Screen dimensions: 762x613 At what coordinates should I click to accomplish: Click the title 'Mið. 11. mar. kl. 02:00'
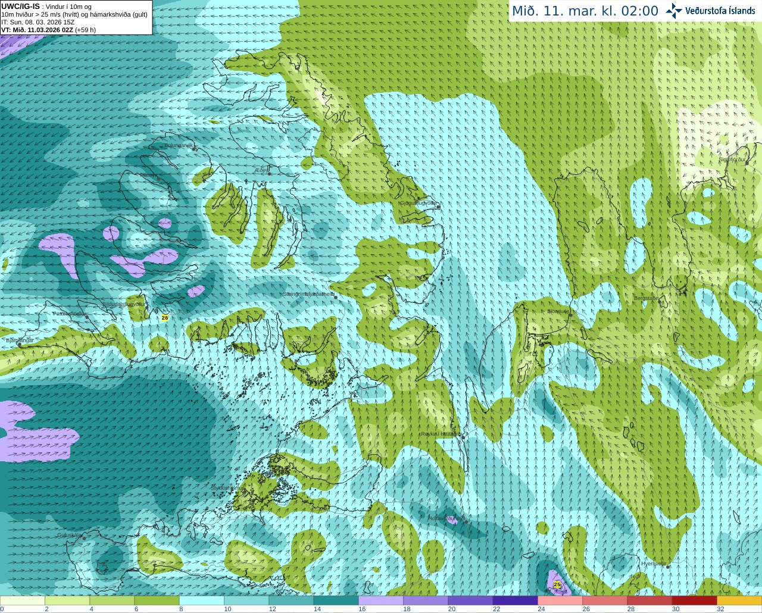pyautogui.click(x=585, y=11)
